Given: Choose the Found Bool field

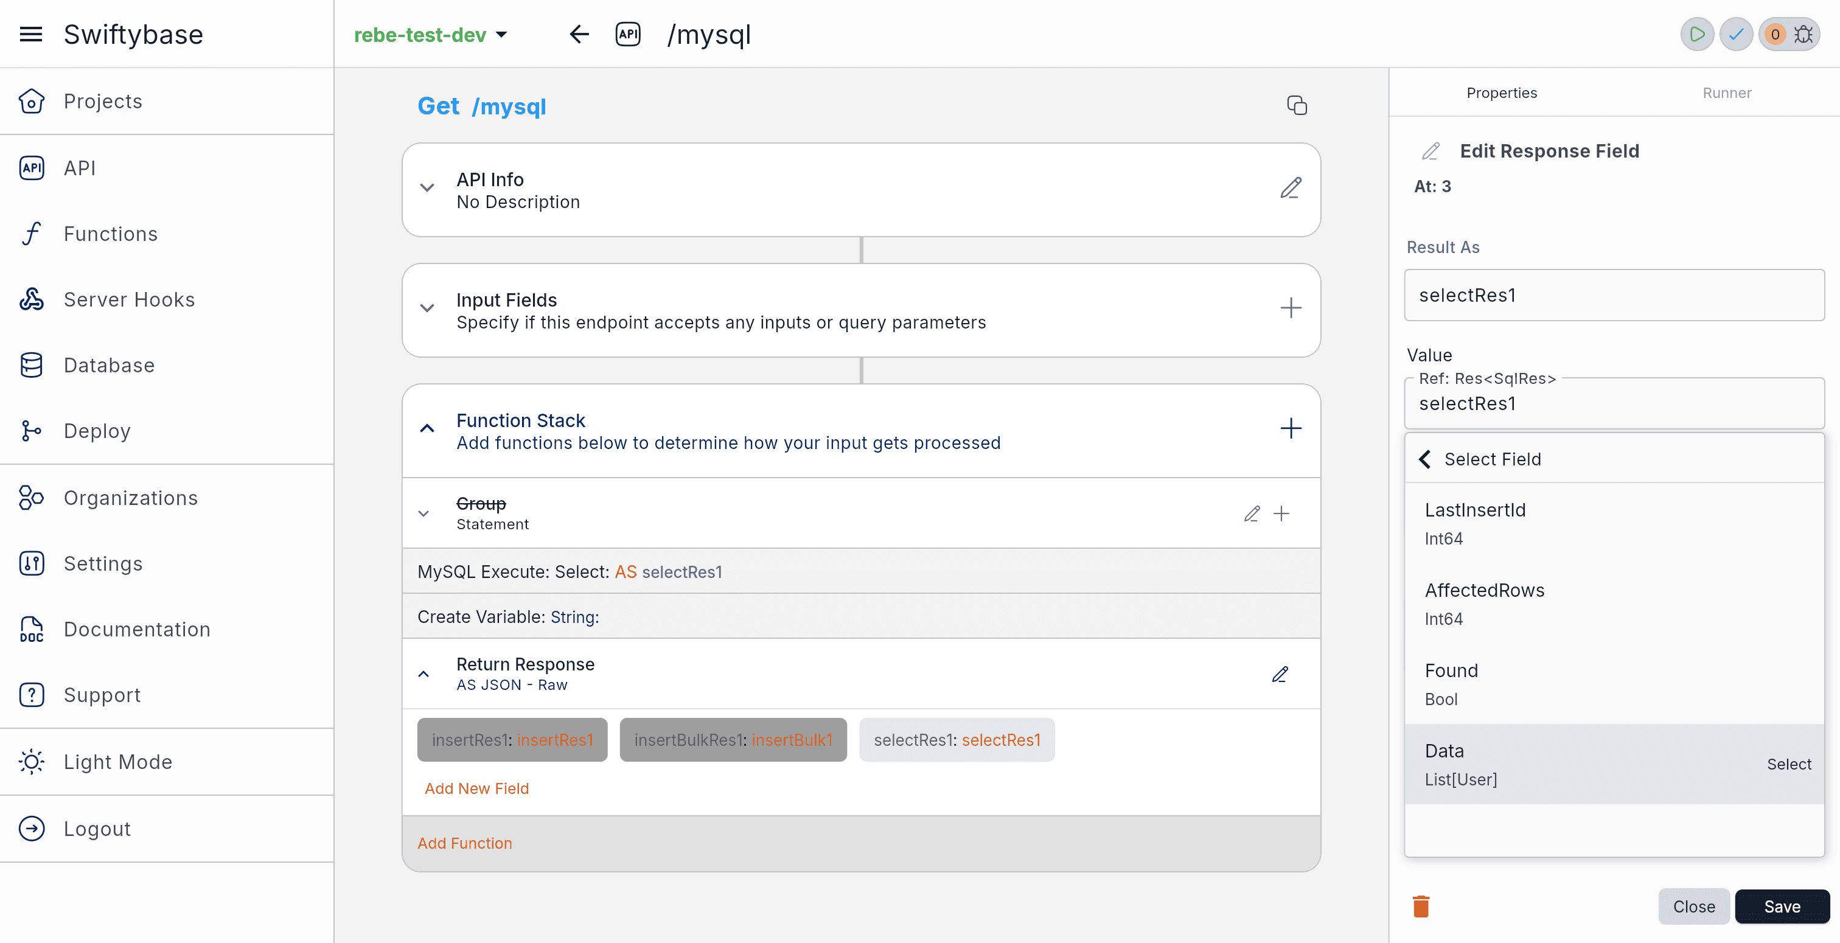Looking at the screenshot, I should click(1614, 684).
